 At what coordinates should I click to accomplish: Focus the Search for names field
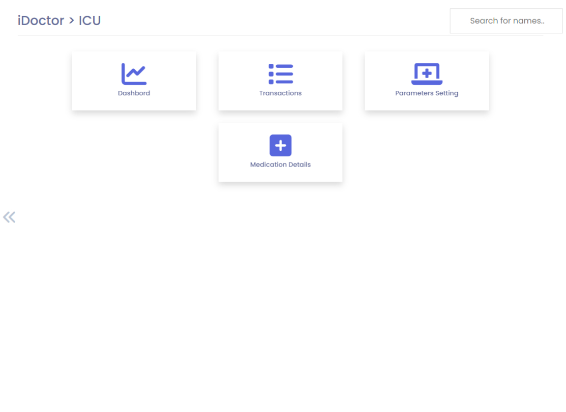click(x=506, y=21)
